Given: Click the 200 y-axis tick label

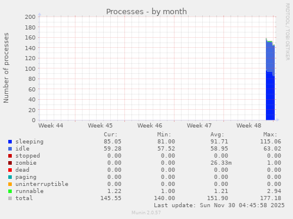Looking at the screenshot, I should 30,17.
